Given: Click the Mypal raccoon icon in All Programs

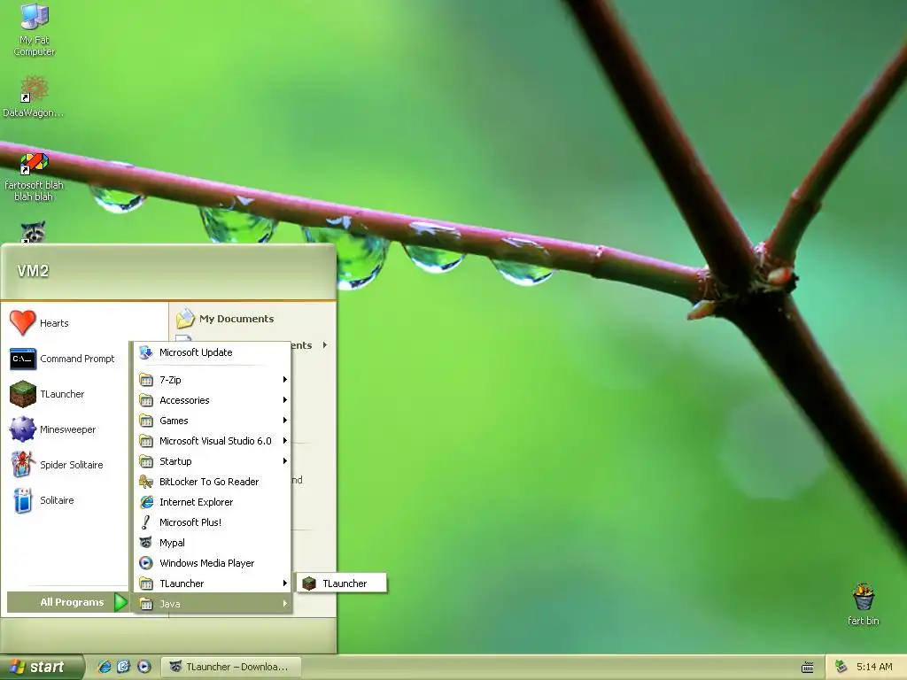Looking at the screenshot, I should [146, 543].
